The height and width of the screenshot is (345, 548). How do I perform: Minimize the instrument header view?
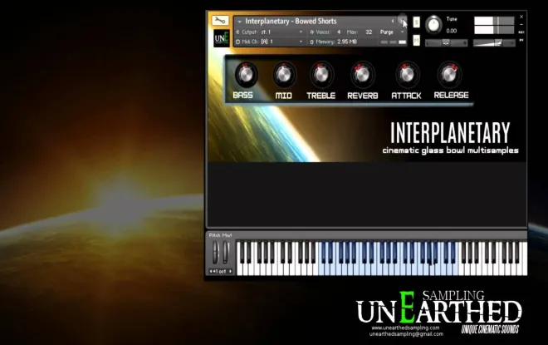tap(521, 24)
